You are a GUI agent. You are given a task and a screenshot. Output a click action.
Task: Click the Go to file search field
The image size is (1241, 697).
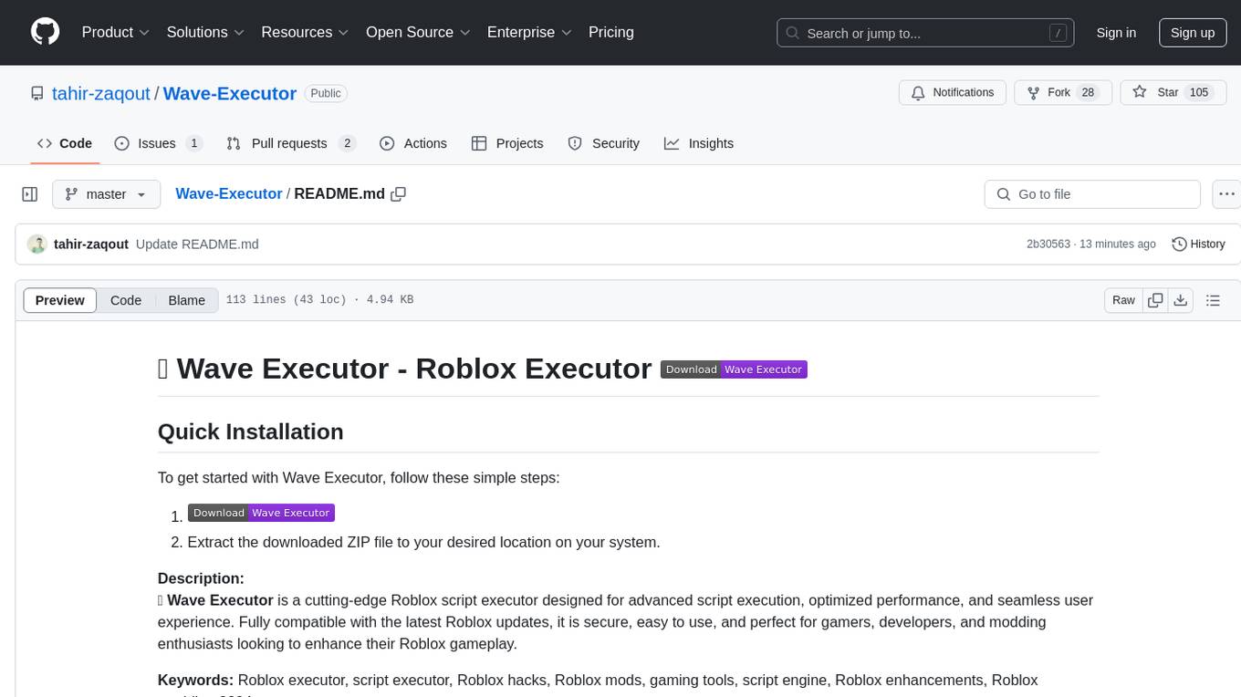(x=1092, y=194)
